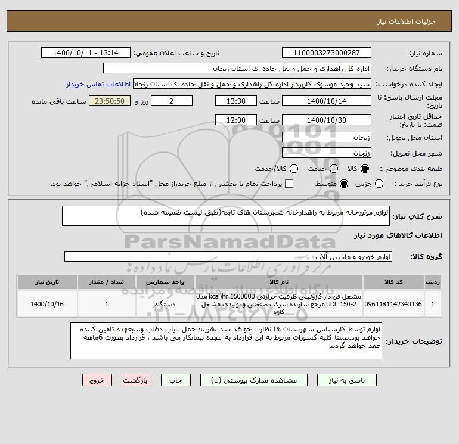Click the row number cell 1
The image size is (459, 444).
click(x=433, y=304)
